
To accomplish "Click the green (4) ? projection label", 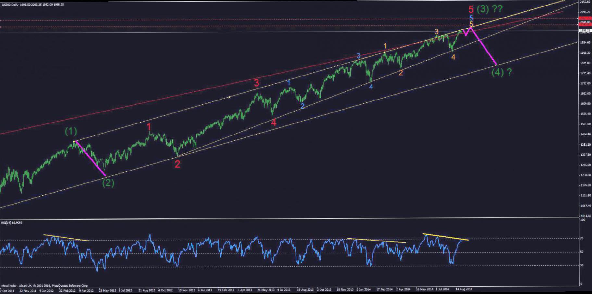I will [502, 72].
